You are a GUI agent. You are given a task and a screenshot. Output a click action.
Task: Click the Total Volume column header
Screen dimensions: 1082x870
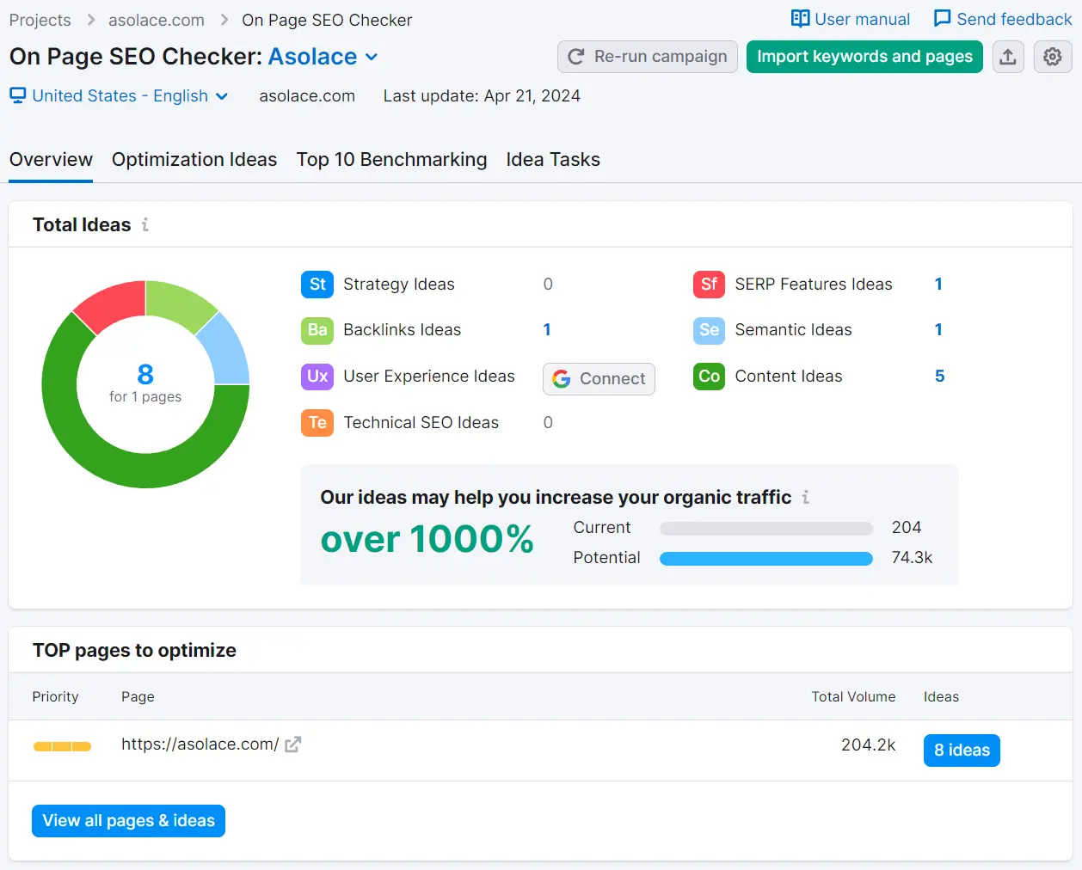pyautogui.click(x=853, y=697)
